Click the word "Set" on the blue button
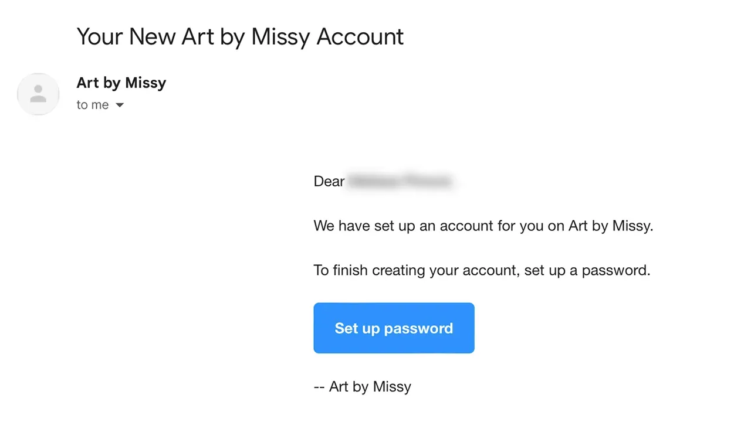Image resolution: width=751 pixels, height=422 pixels. point(346,328)
